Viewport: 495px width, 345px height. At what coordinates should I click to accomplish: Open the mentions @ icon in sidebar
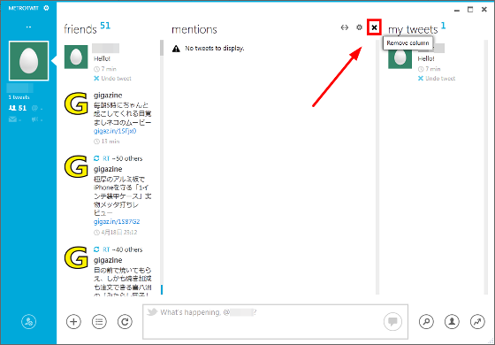coord(36,108)
